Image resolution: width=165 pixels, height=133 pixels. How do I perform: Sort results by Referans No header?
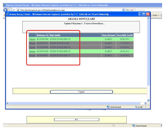point(42,35)
